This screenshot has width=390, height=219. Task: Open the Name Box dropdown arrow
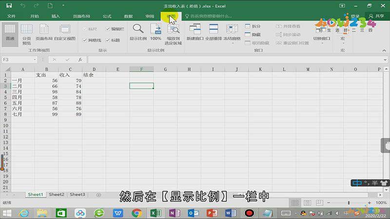click(35, 59)
